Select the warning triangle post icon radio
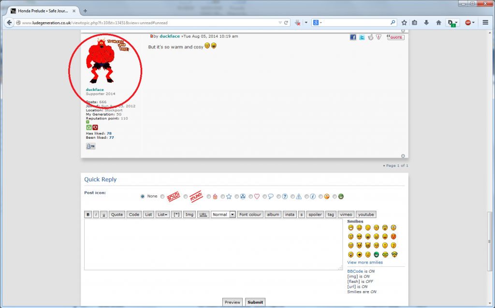495x308 pixels. coord(292,196)
